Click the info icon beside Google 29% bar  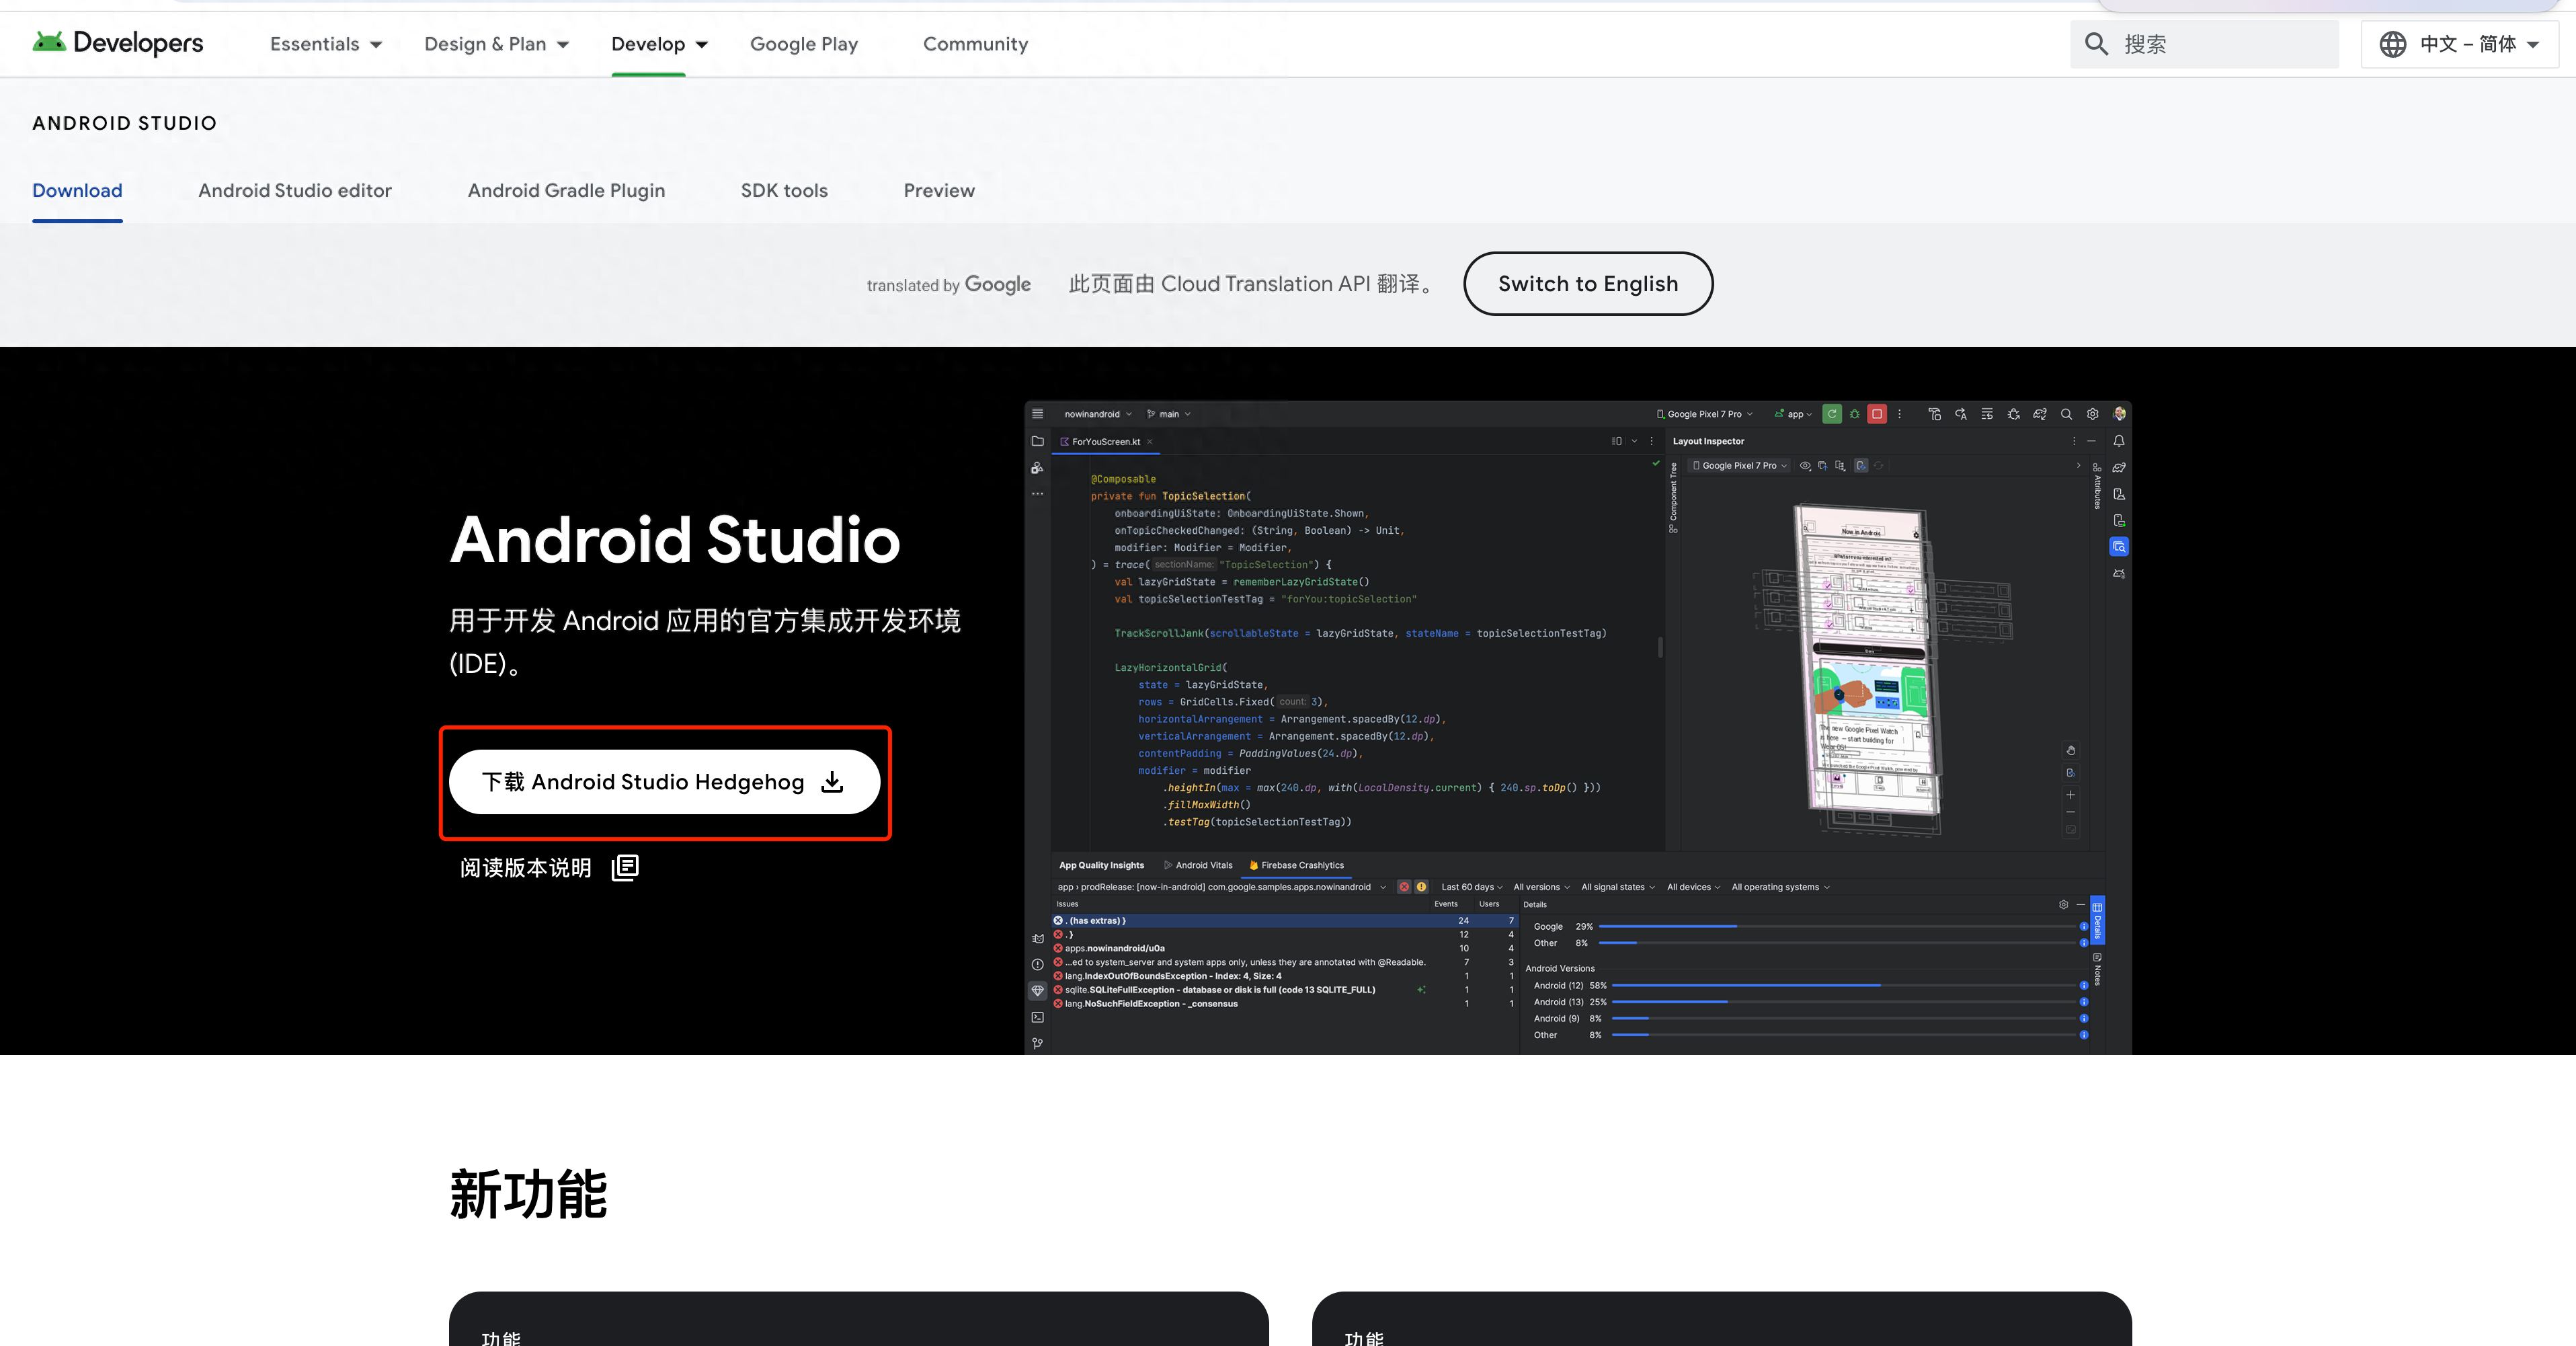coord(2084,927)
